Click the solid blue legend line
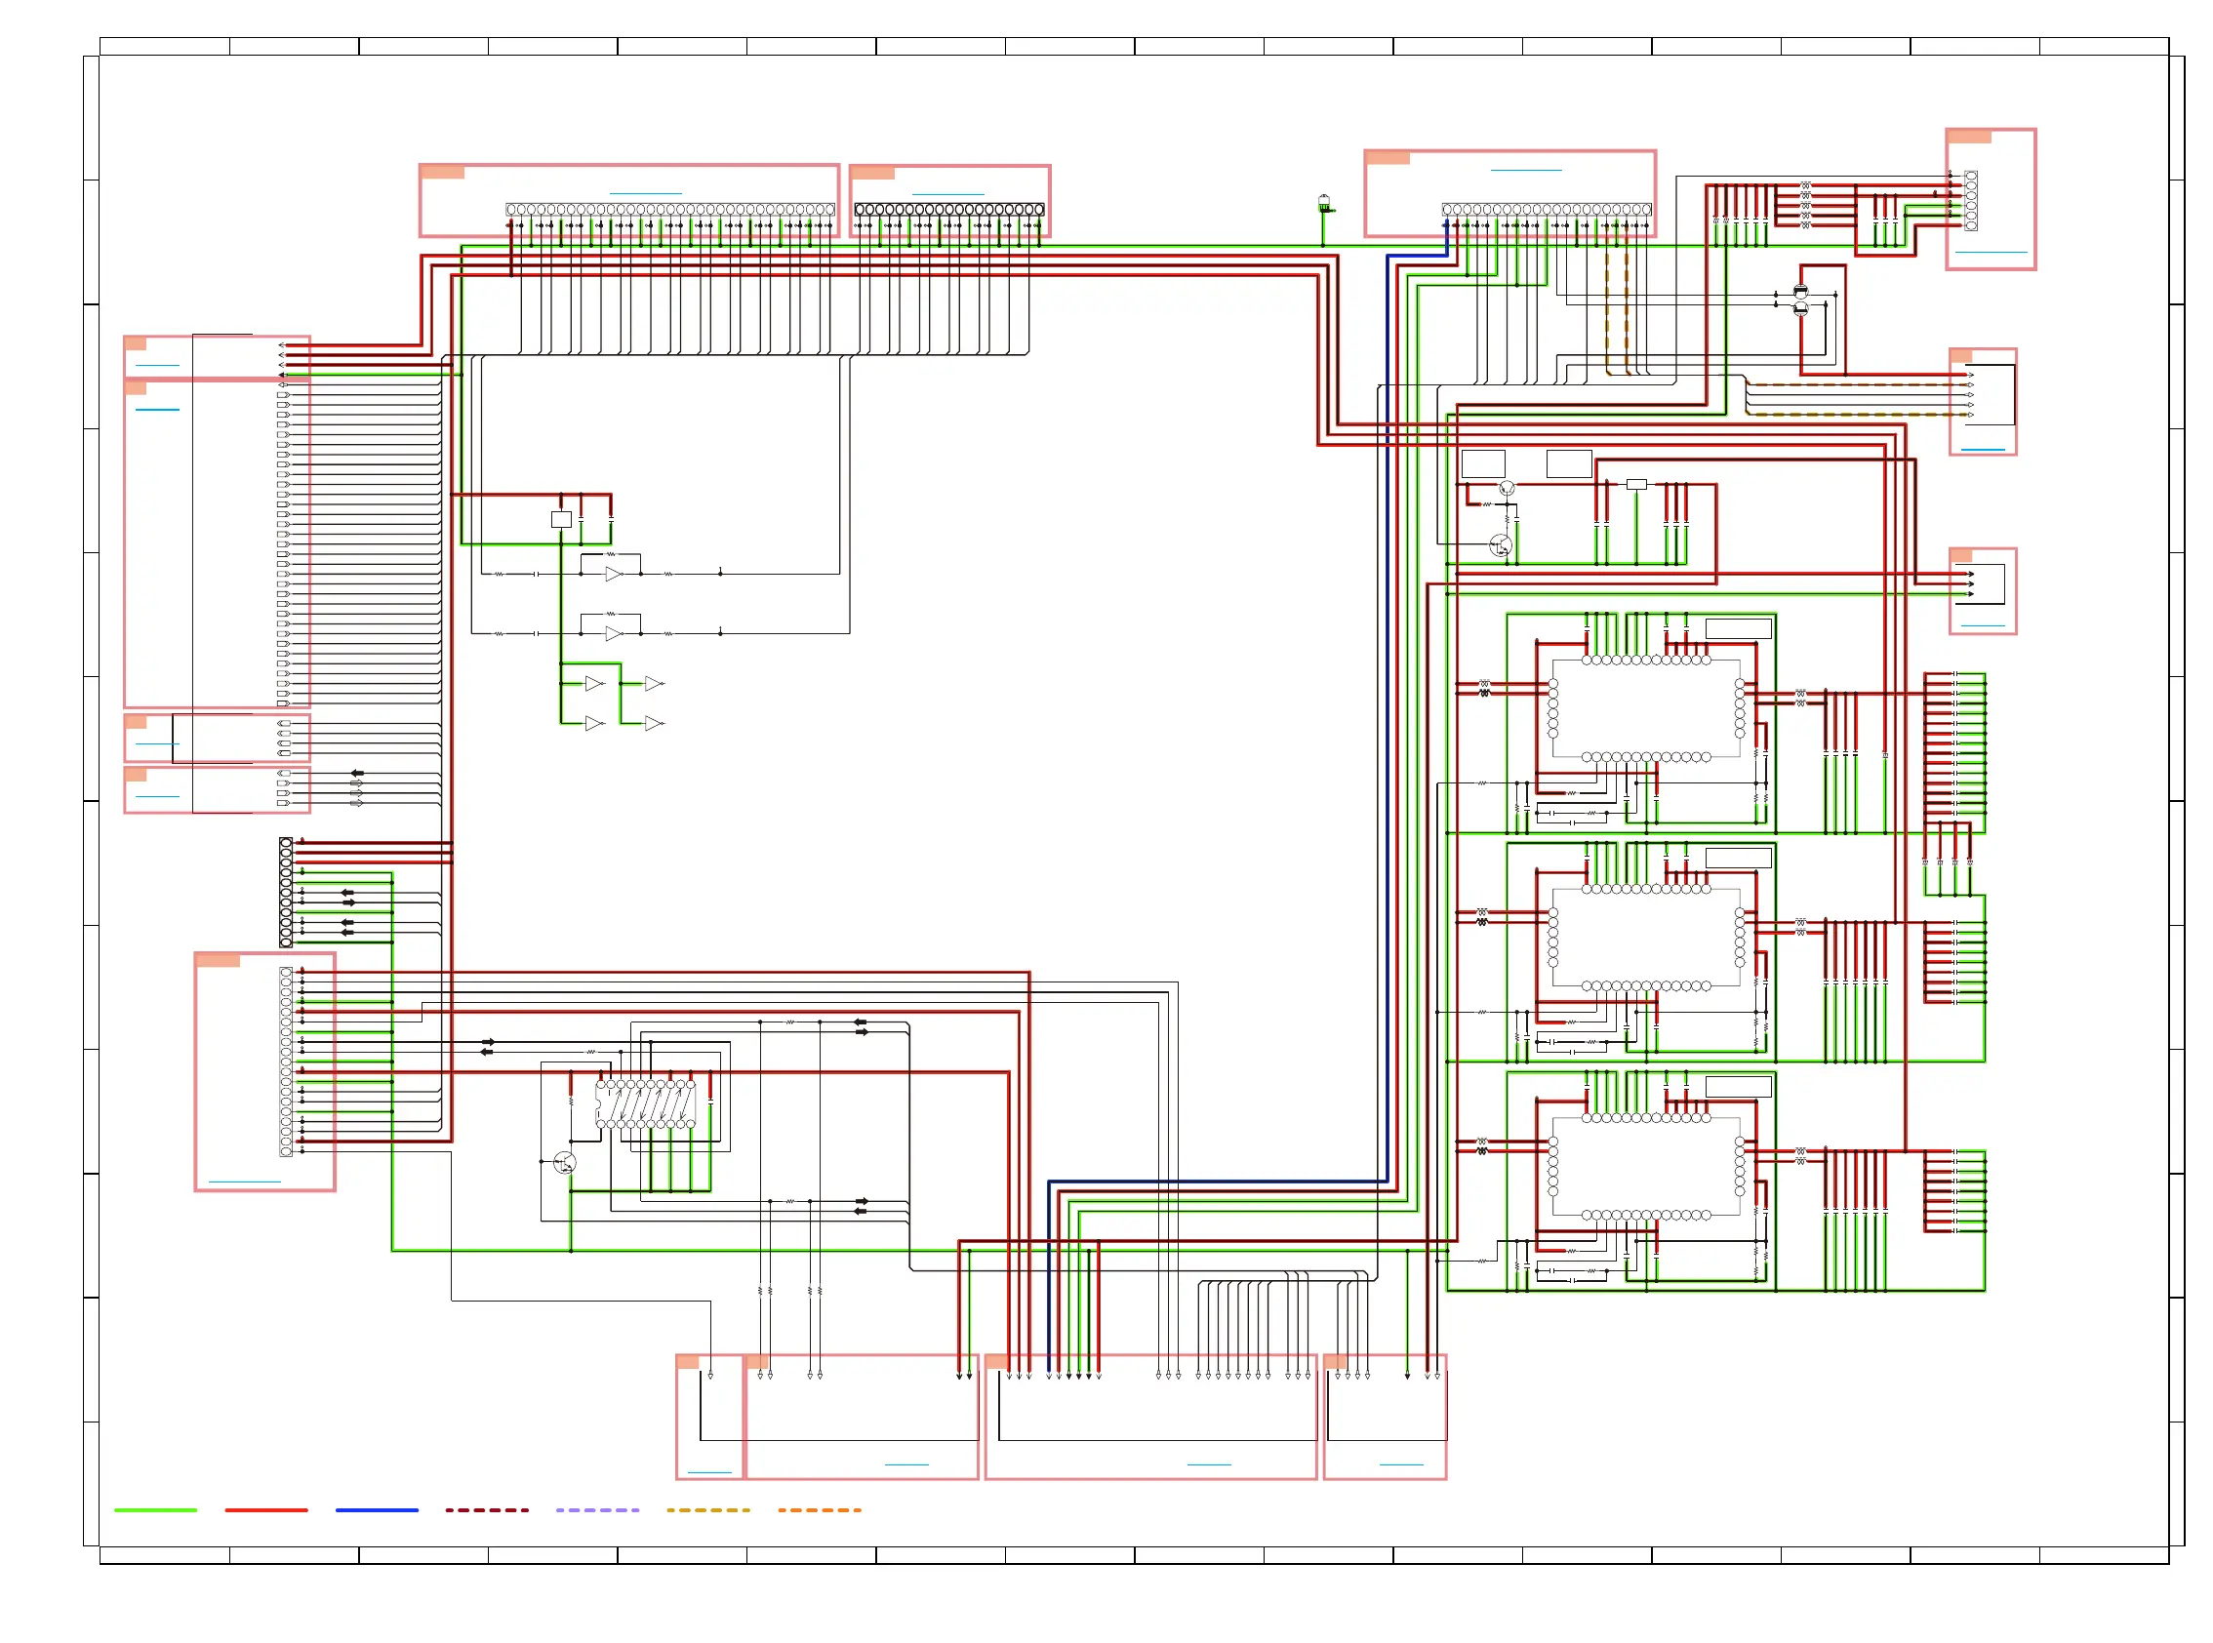 pyautogui.click(x=376, y=1509)
